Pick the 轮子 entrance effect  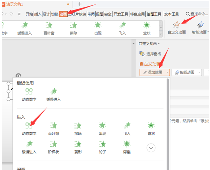coord(102,147)
